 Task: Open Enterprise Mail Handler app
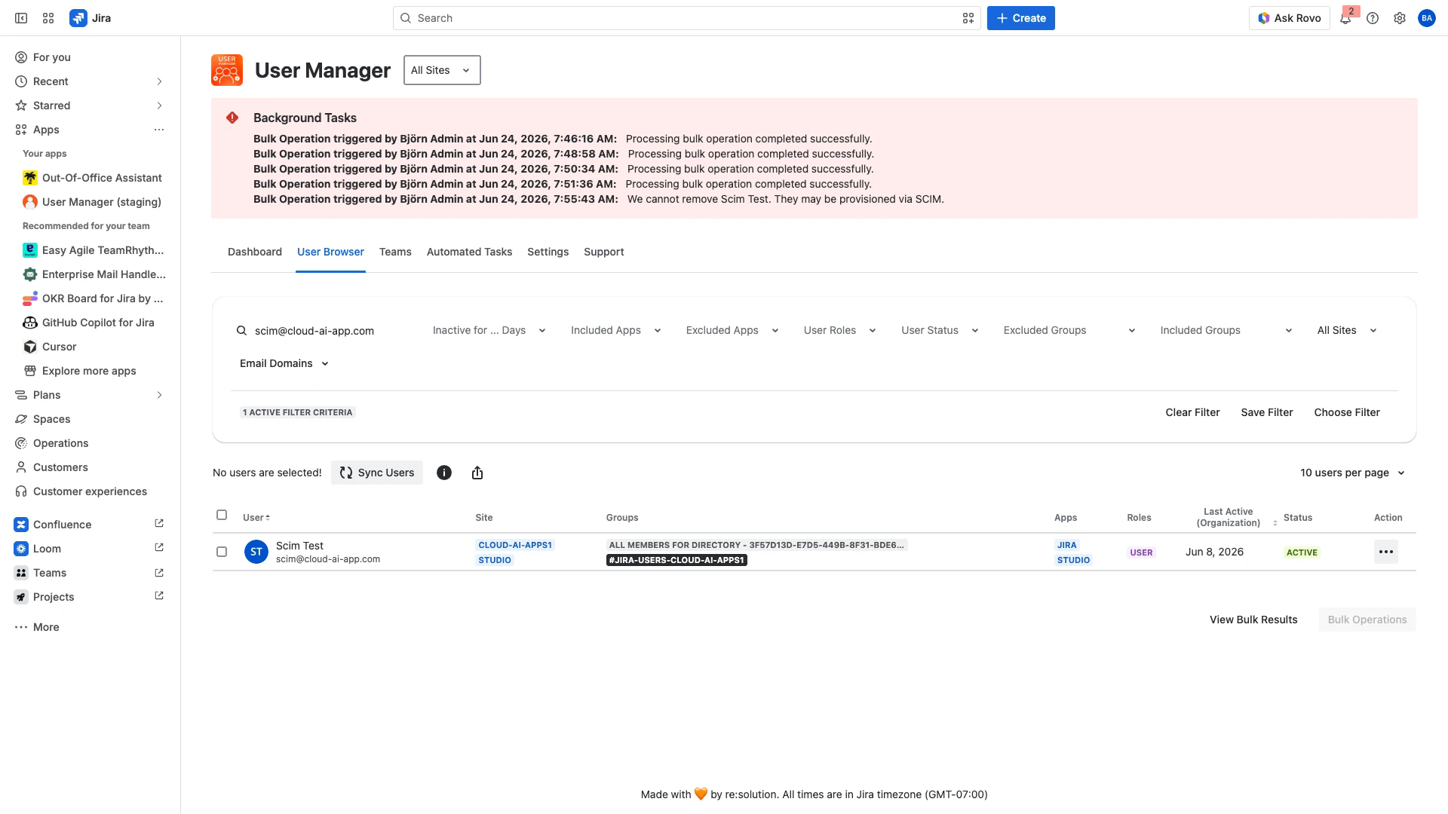[94, 274]
